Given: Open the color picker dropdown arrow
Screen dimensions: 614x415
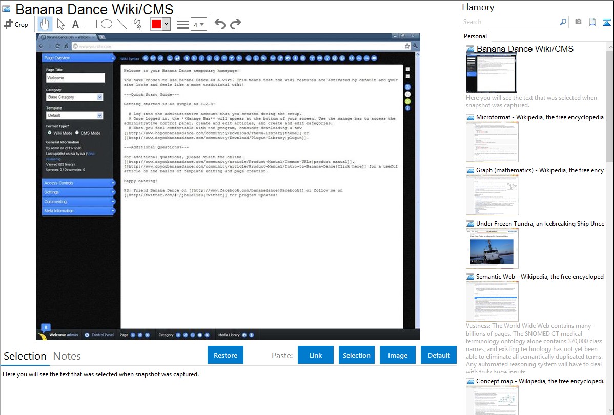Looking at the screenshot, I should (x=166, y=24).
